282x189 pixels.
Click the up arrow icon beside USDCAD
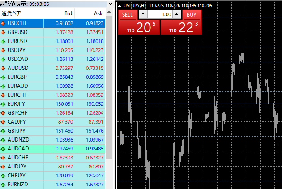4,59
